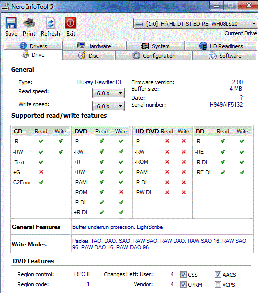Click the CD C2Error read checkmark
Screen dimensions: 258x293
point(41,182)
